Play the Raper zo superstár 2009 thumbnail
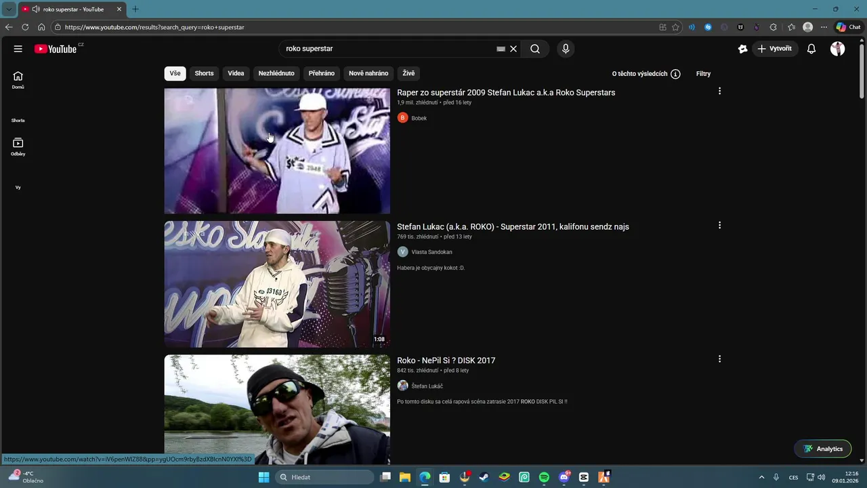The width and height of the screenshot is (867, 488). (277, 150)
